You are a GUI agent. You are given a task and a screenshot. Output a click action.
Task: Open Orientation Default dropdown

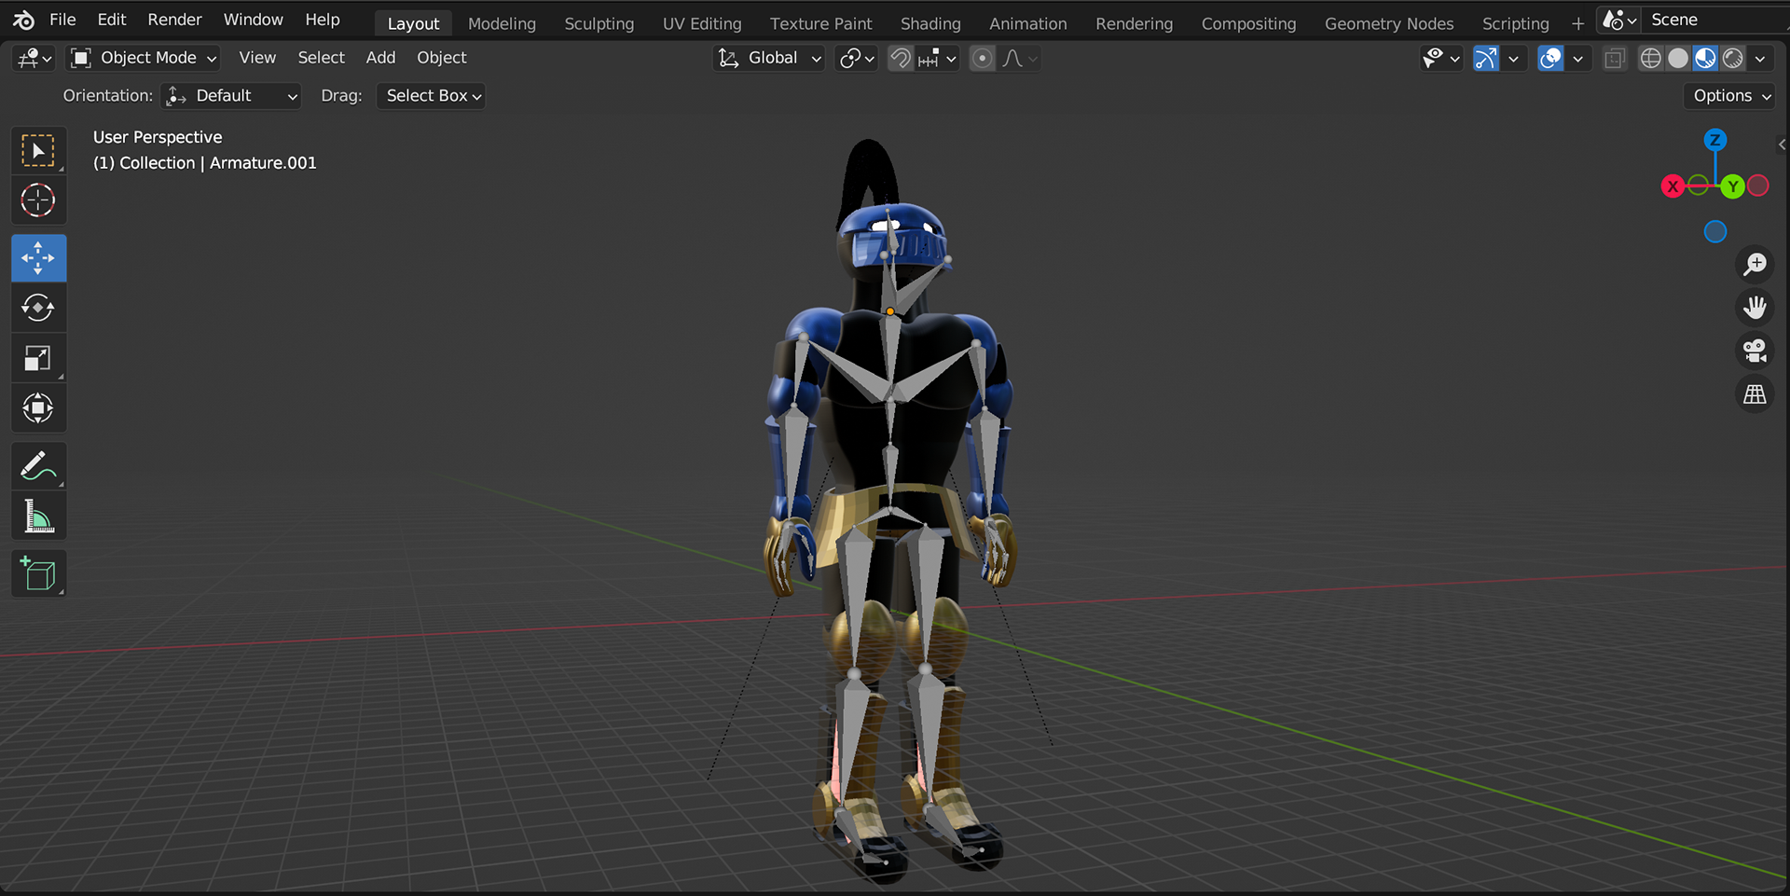(231, 96)
